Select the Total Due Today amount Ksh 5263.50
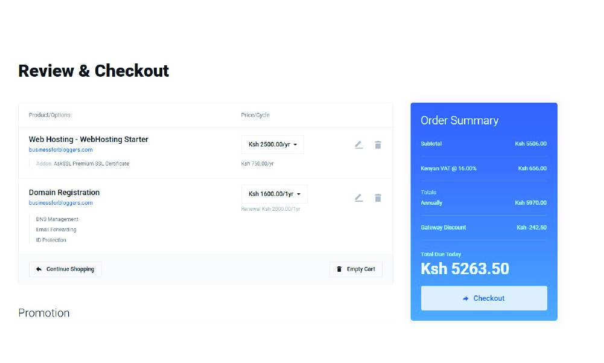604x363 pixels. coord(465,268)
